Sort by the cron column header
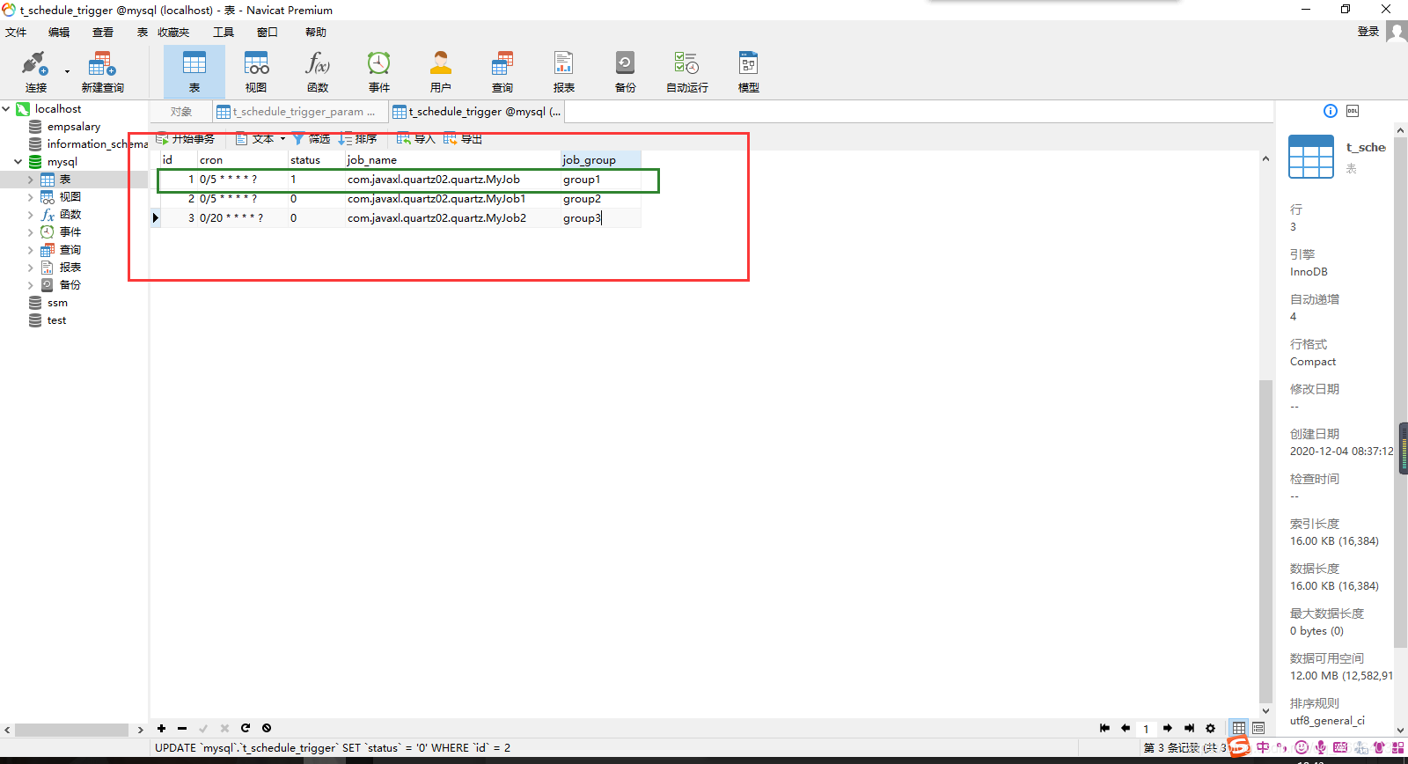 click(242, 160)
